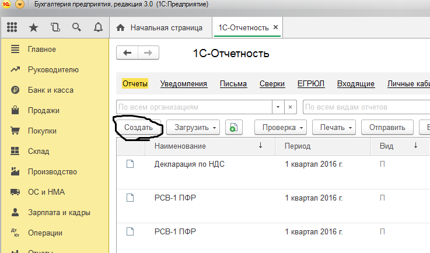Select the Декларация по НДС row
Screen dimensions: 430x253
click(x=273, y=172)
